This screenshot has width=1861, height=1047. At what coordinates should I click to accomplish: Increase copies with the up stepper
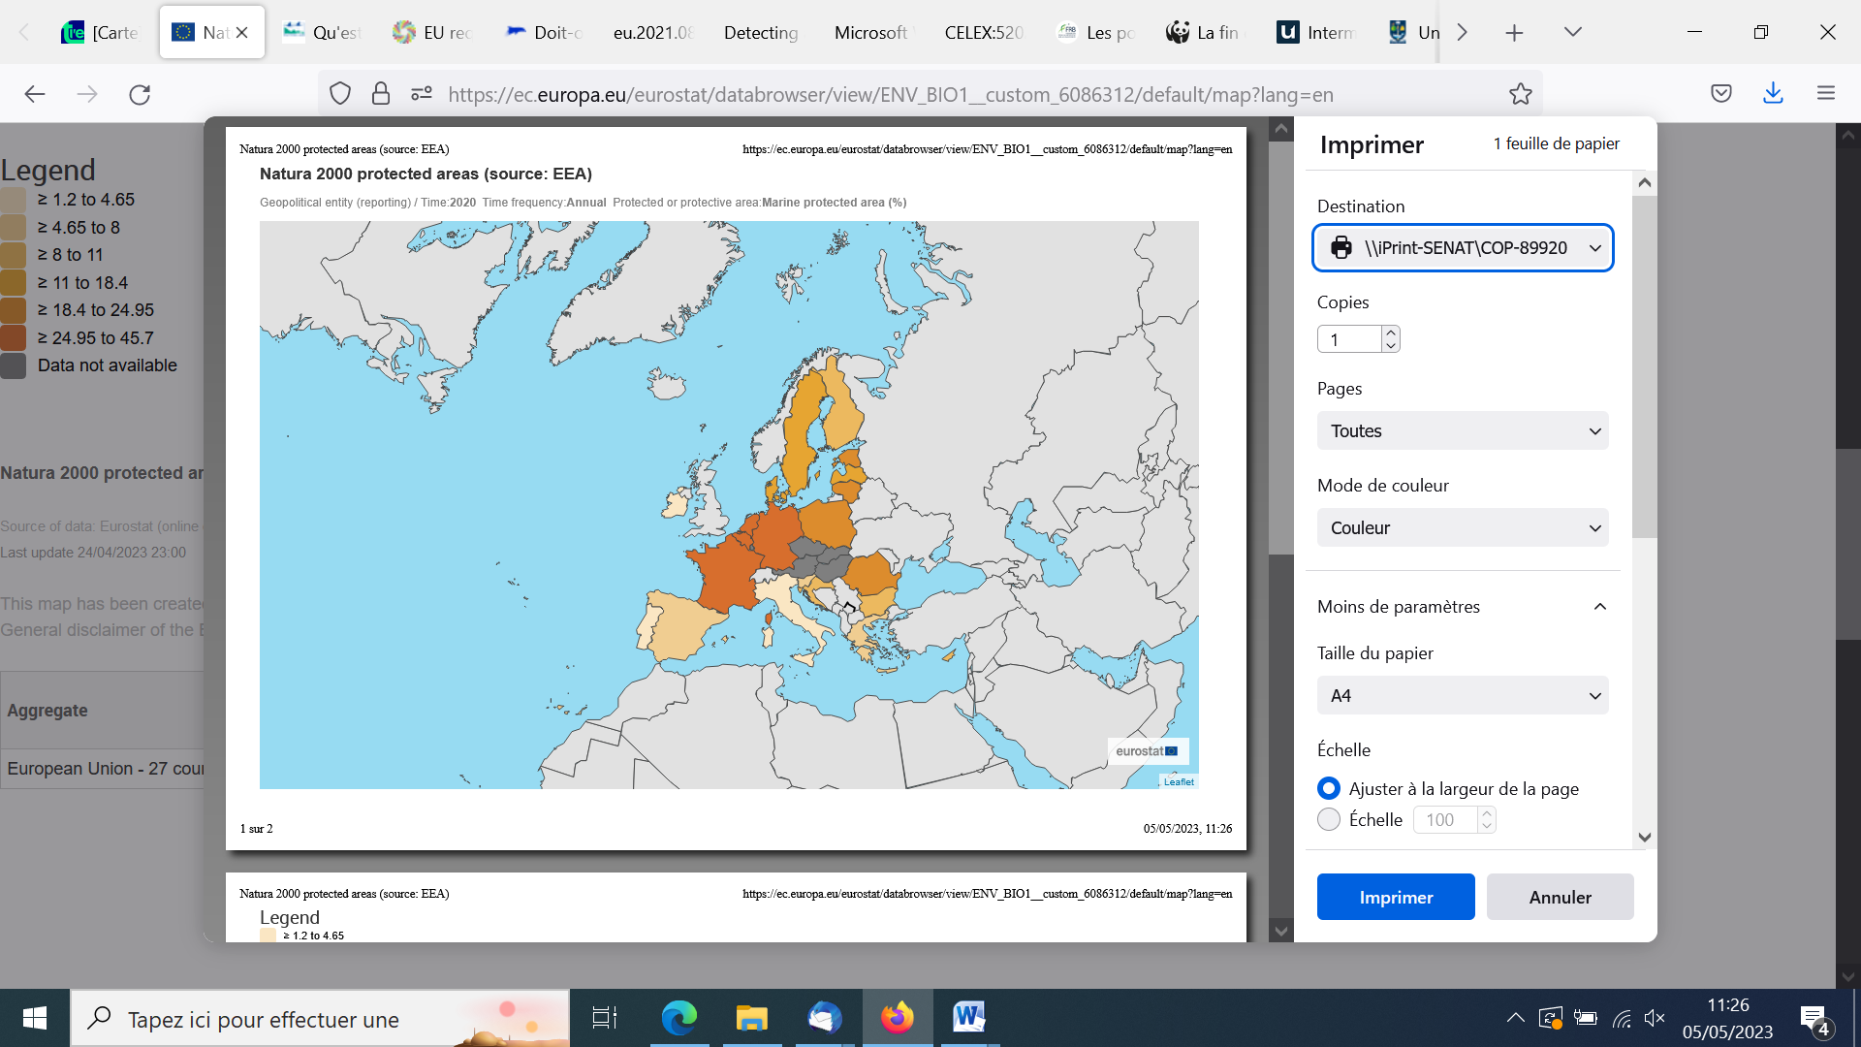point(1391,332)
